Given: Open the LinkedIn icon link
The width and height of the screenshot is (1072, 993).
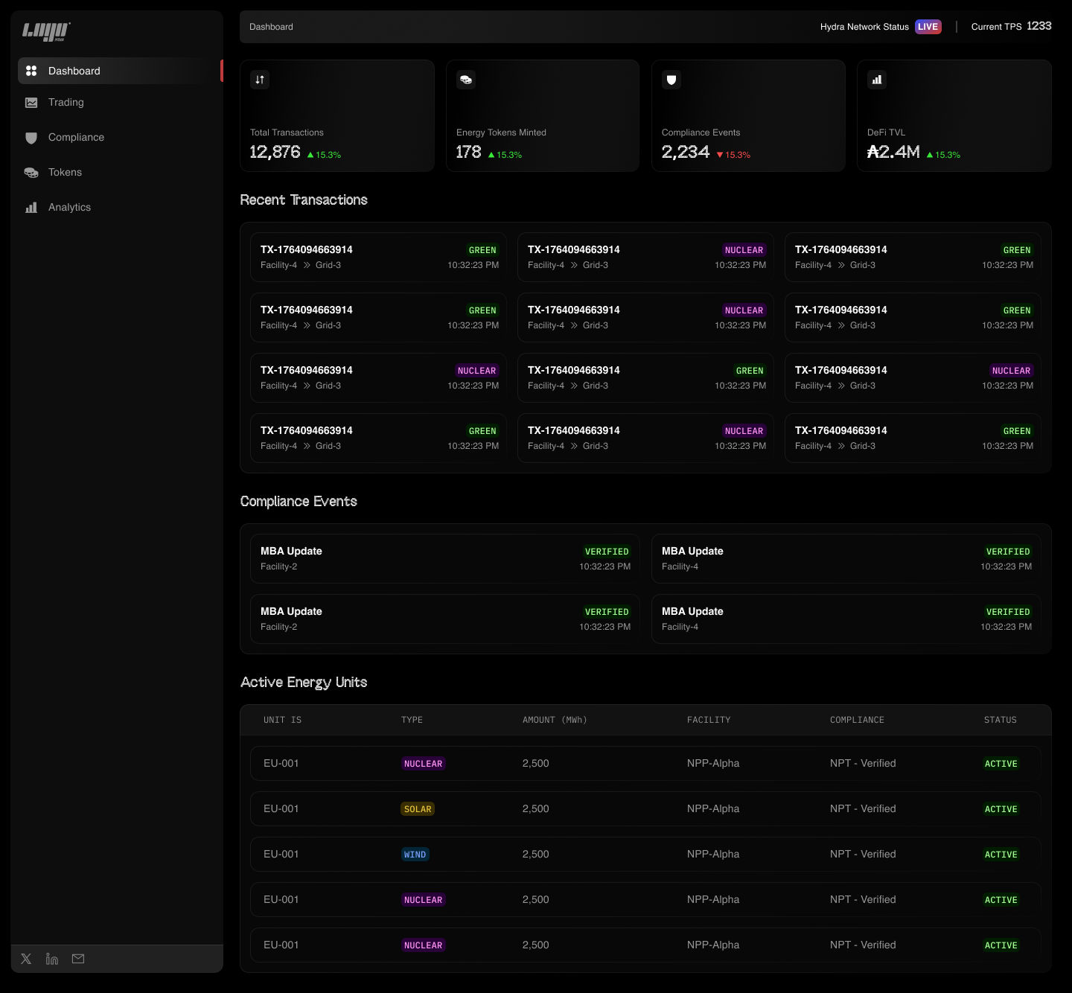Looking at the screenshot, I should pyautogui.click(x=52, y=959).
